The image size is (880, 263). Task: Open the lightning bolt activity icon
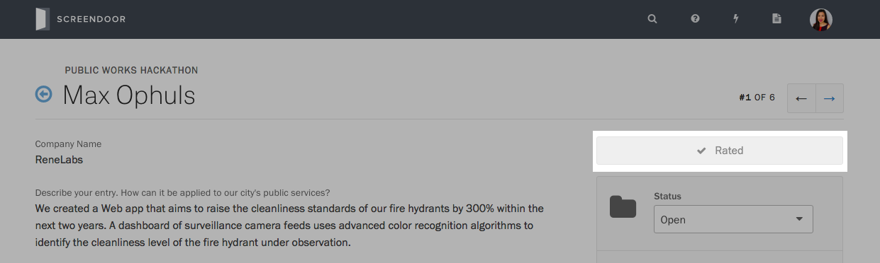point(736,19)
